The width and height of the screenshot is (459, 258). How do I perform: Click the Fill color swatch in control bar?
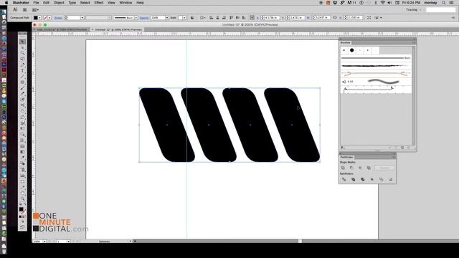tap(36, 18)
